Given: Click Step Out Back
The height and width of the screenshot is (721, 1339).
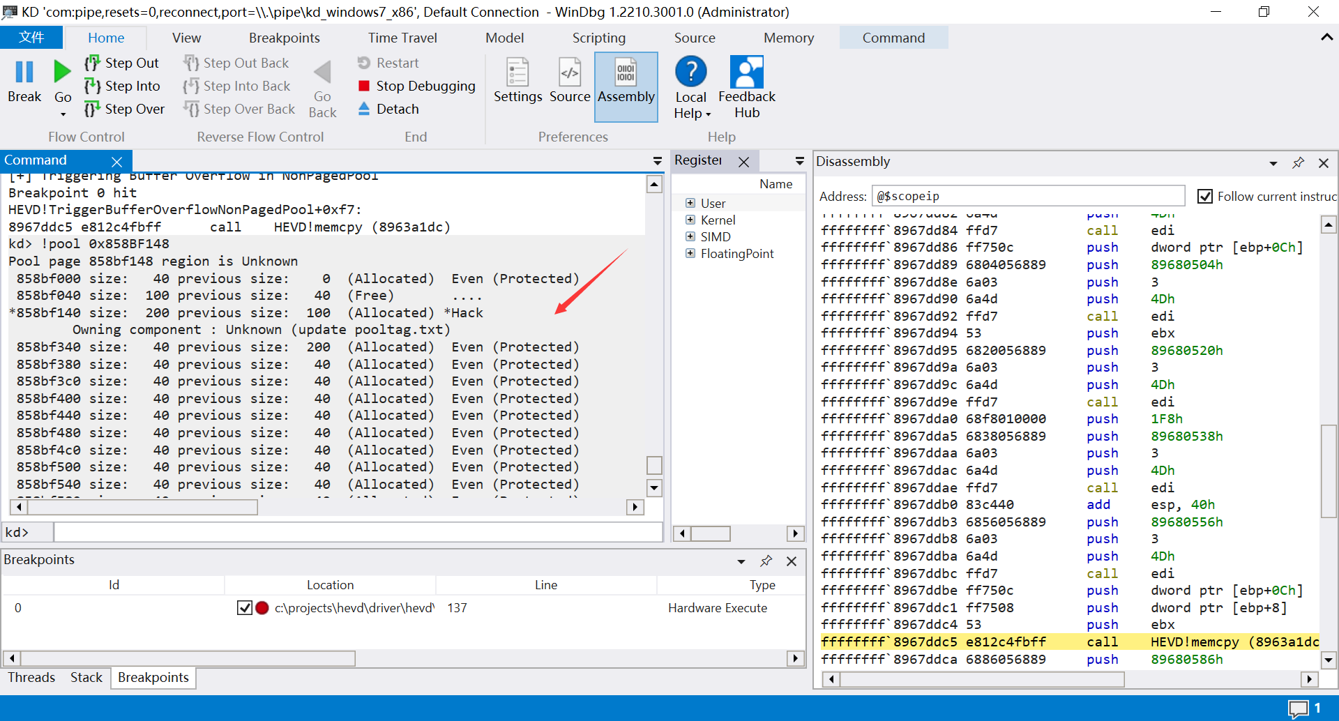Looking at the screenshot, I should click(x=236, y=63).
